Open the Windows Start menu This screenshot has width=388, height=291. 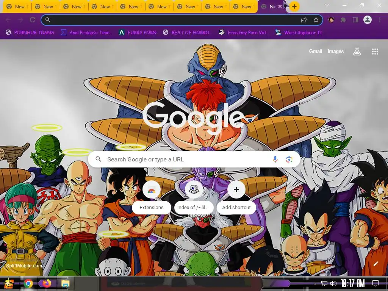click(9, 283)
